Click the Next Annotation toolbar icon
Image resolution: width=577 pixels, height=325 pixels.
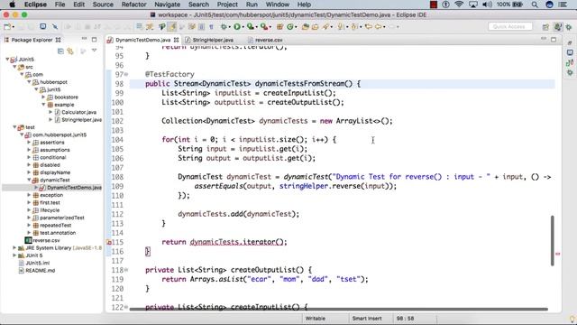[341, 26]
